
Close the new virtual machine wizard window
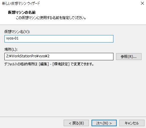(x=142, y=3)
